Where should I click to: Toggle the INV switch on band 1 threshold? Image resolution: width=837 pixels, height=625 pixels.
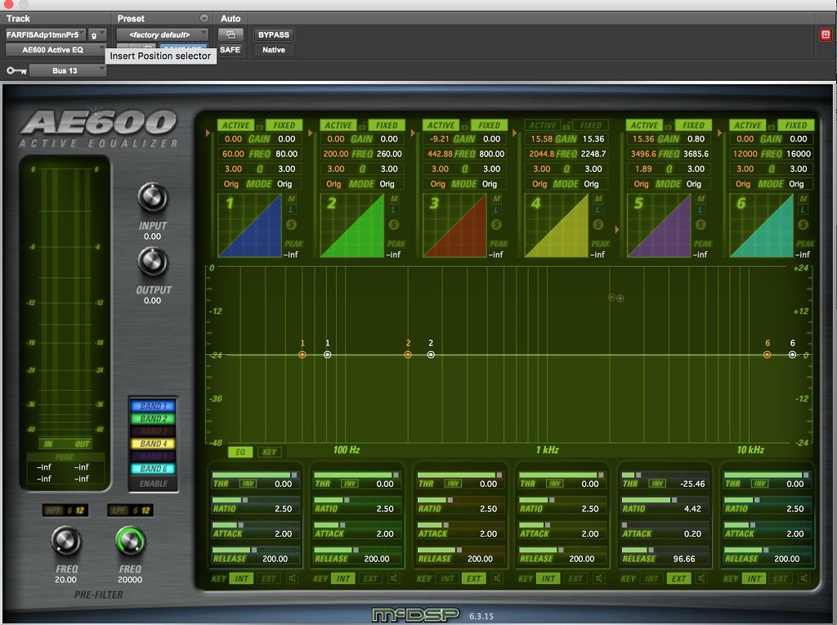click(x=248, y=483)
